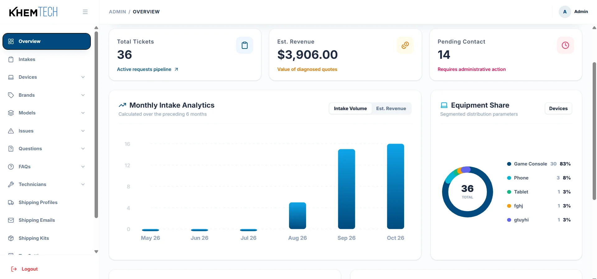Expand the Devices submenu chevron
The height and width of the screenshot is (279, 597).
(x=83, y=77)
